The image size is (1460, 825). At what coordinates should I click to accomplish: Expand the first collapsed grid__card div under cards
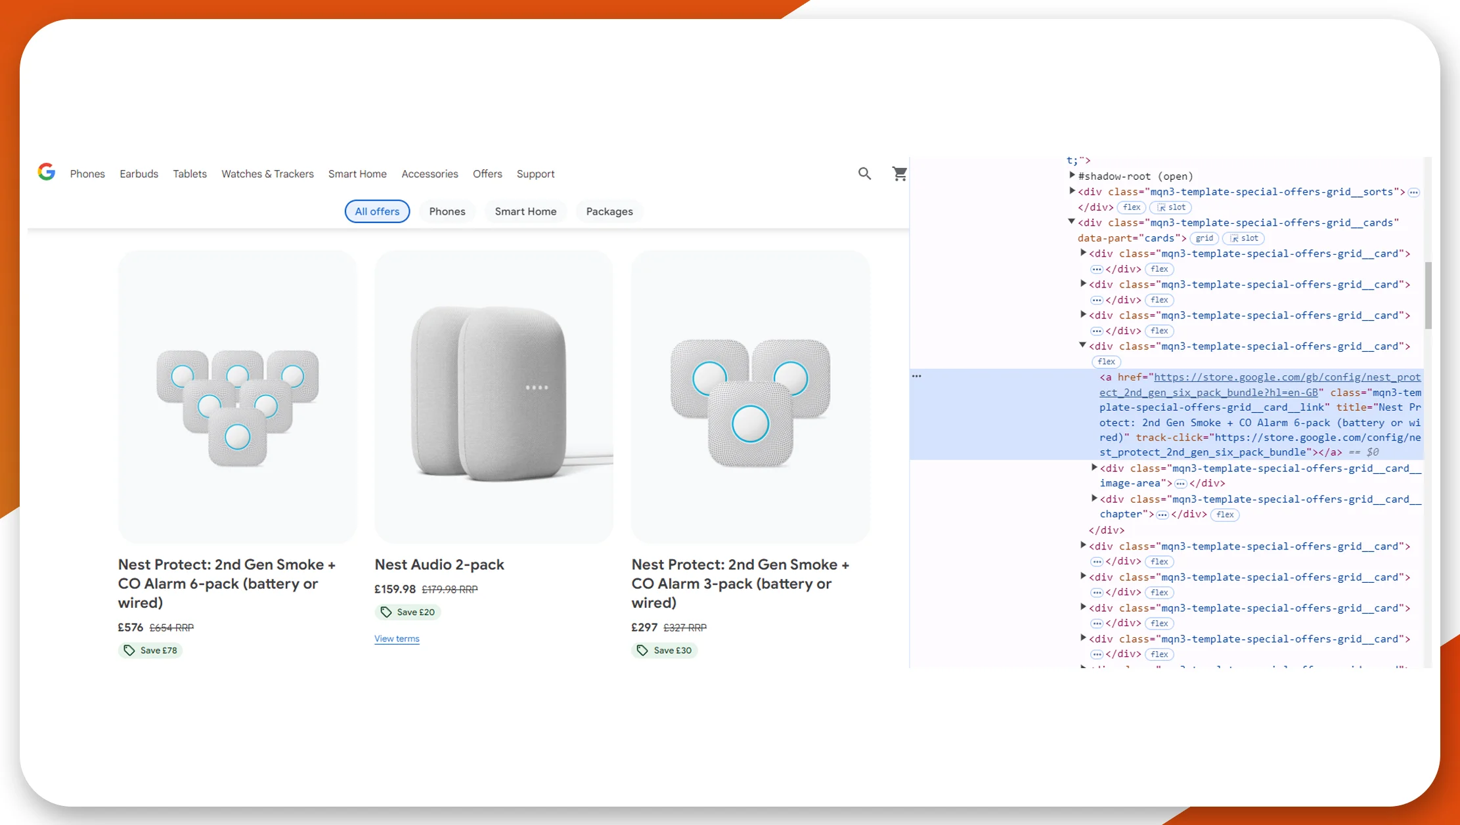1082,253
